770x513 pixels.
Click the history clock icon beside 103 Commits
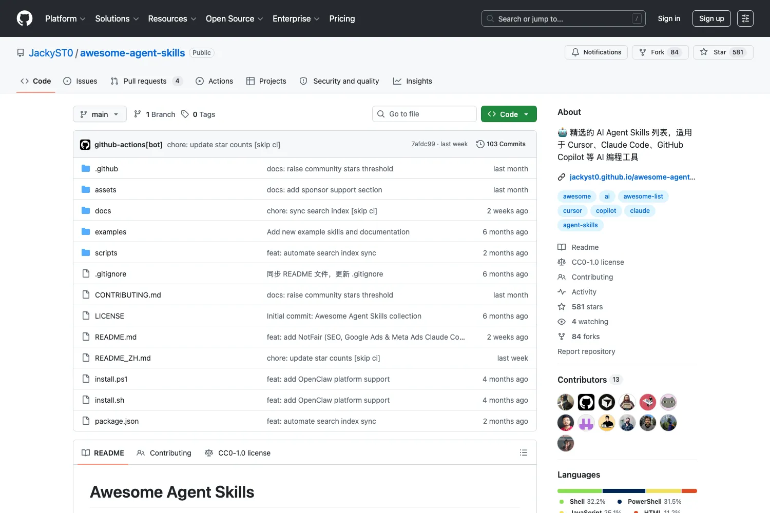480,144
